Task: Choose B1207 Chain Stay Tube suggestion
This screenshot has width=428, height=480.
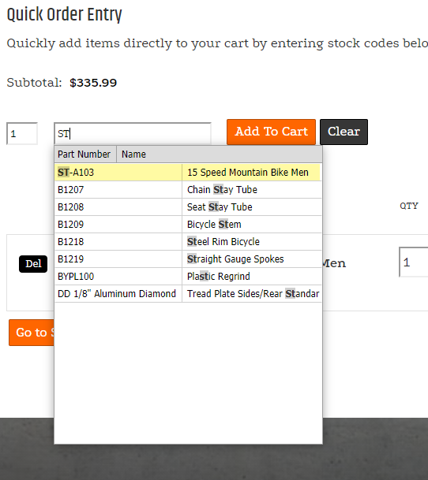Action: point(188,190)
